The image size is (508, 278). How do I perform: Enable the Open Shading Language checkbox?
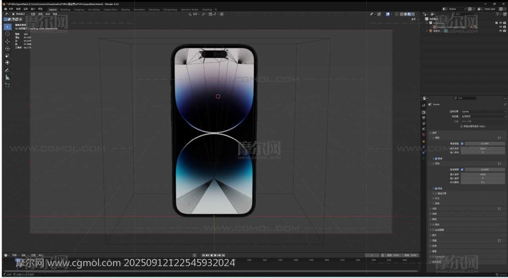[x=462, y=126]
